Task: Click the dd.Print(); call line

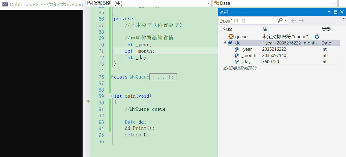Action: pos(140,128)
